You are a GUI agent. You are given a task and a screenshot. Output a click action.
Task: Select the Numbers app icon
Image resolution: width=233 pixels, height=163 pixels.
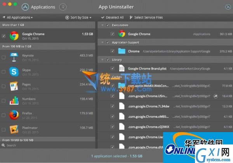pos(14,100)
